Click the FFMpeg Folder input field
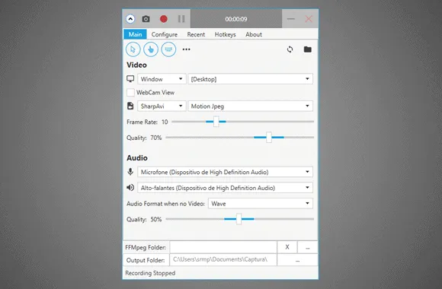 [223, 247]
